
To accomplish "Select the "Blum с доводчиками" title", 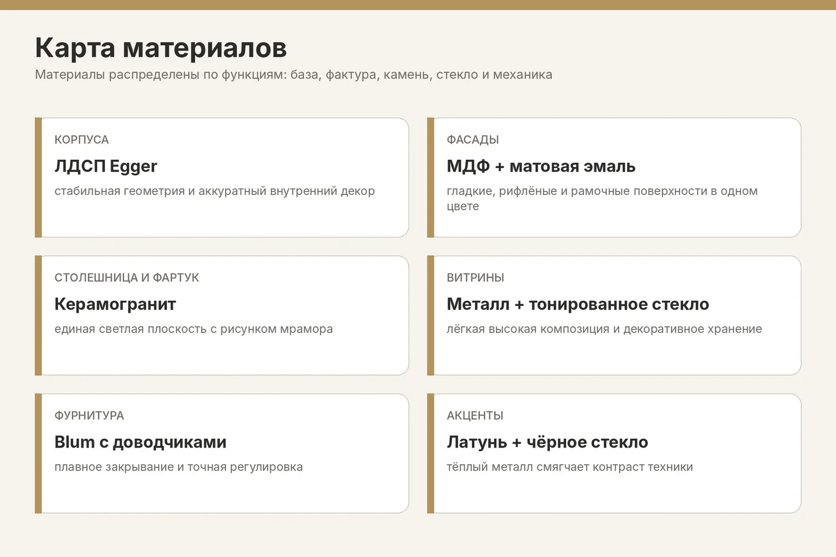I will point(140,442).
